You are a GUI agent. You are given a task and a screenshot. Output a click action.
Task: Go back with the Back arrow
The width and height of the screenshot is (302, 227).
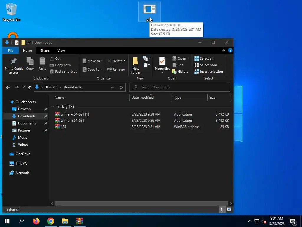point(8,87)
